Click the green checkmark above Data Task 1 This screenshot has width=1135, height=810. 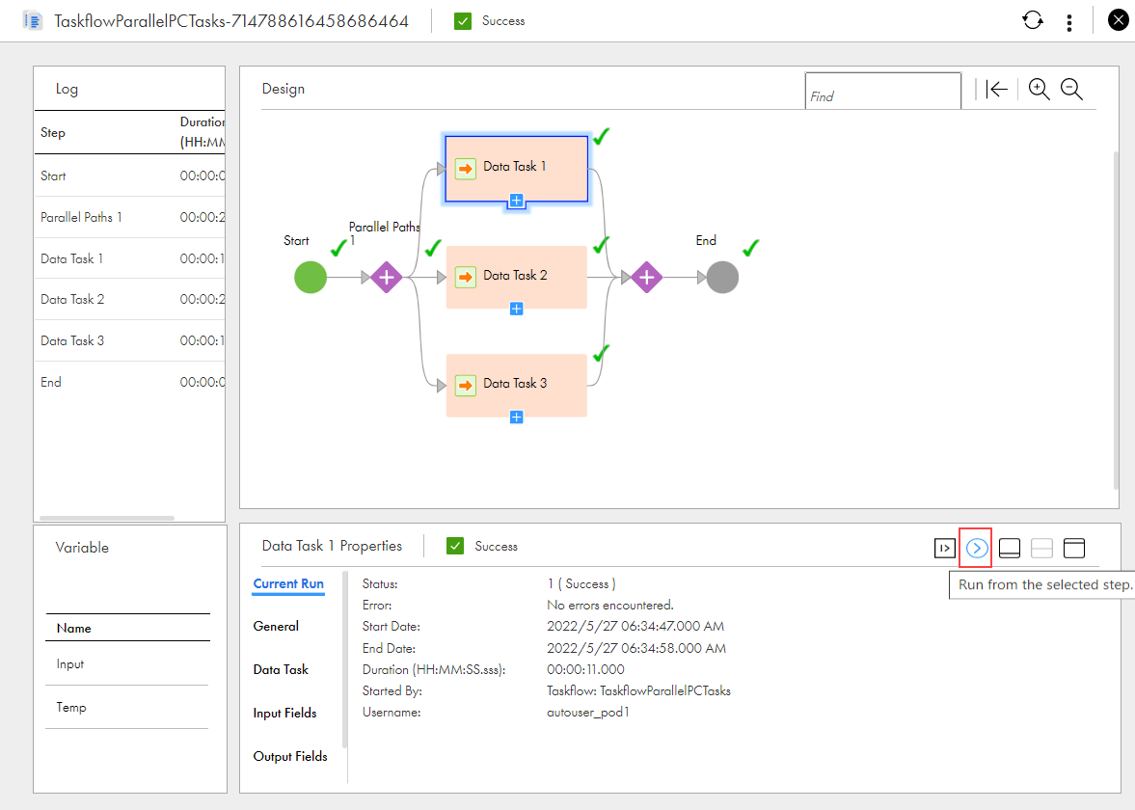601,136
